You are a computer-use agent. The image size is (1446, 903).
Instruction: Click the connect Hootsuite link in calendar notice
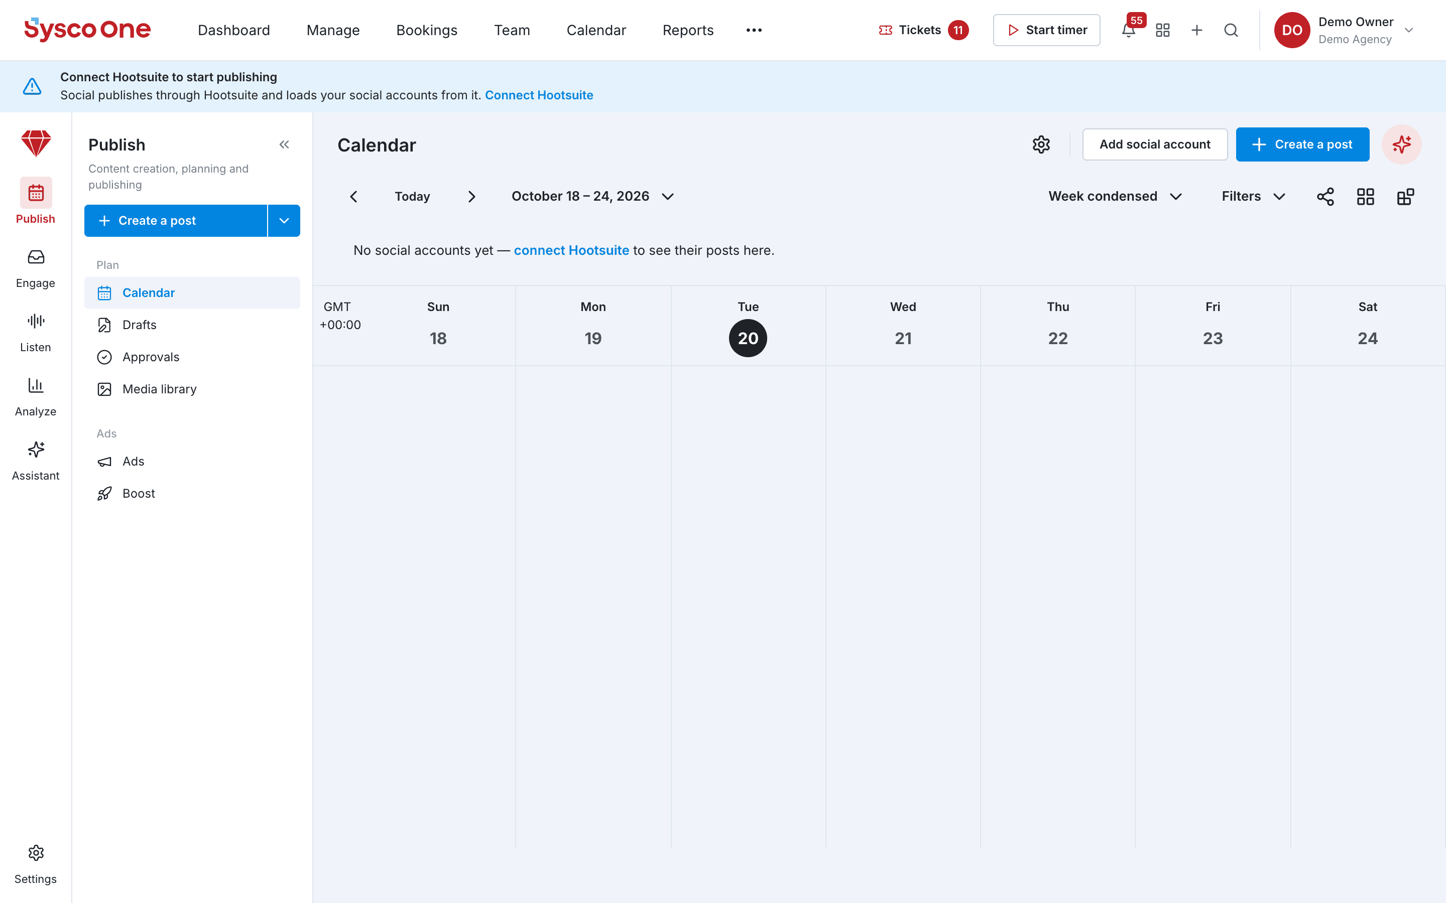571,250
